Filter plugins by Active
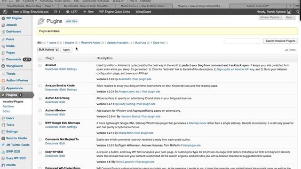 click(x=53, y=43)
